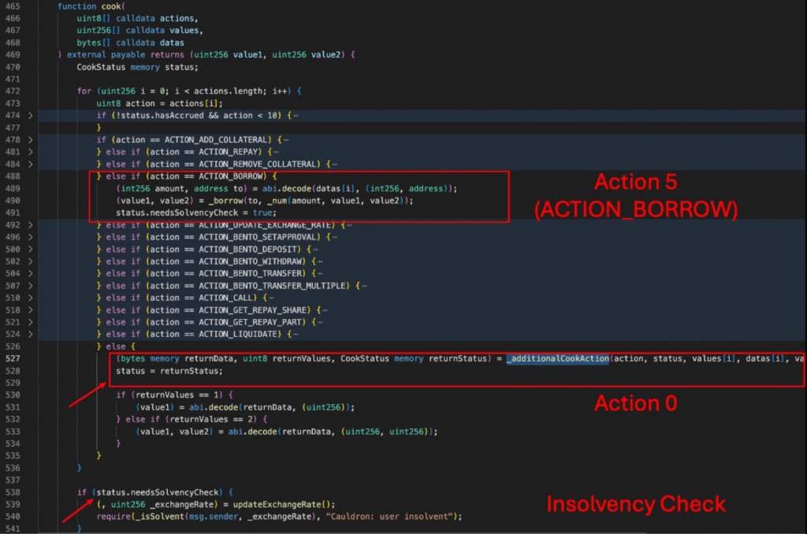
Task: Unfold the ACTION_REPAY branch at line 481
Action: pyautogui.click(x=31, y=152)
